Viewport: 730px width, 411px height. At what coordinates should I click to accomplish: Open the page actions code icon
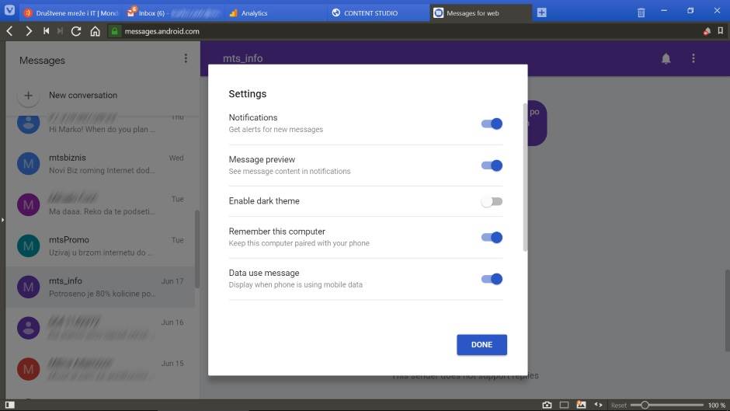click(x=598, y=405)
